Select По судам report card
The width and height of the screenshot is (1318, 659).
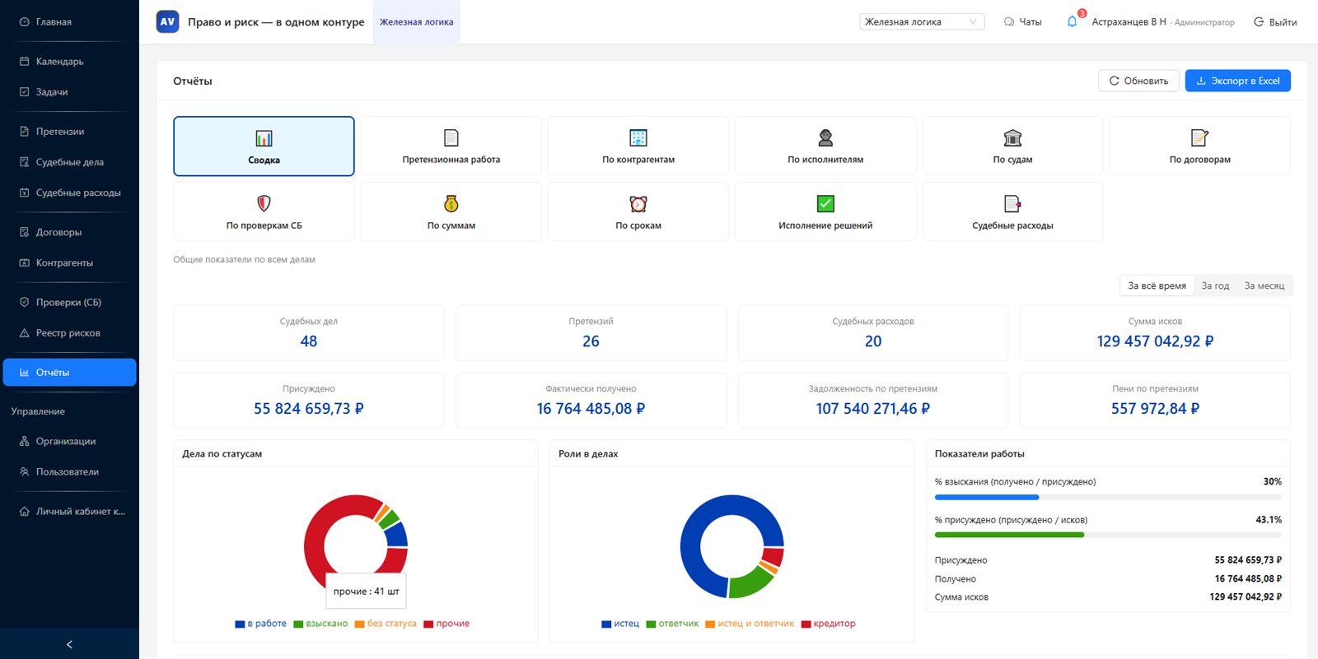(x=1012, y=146)
